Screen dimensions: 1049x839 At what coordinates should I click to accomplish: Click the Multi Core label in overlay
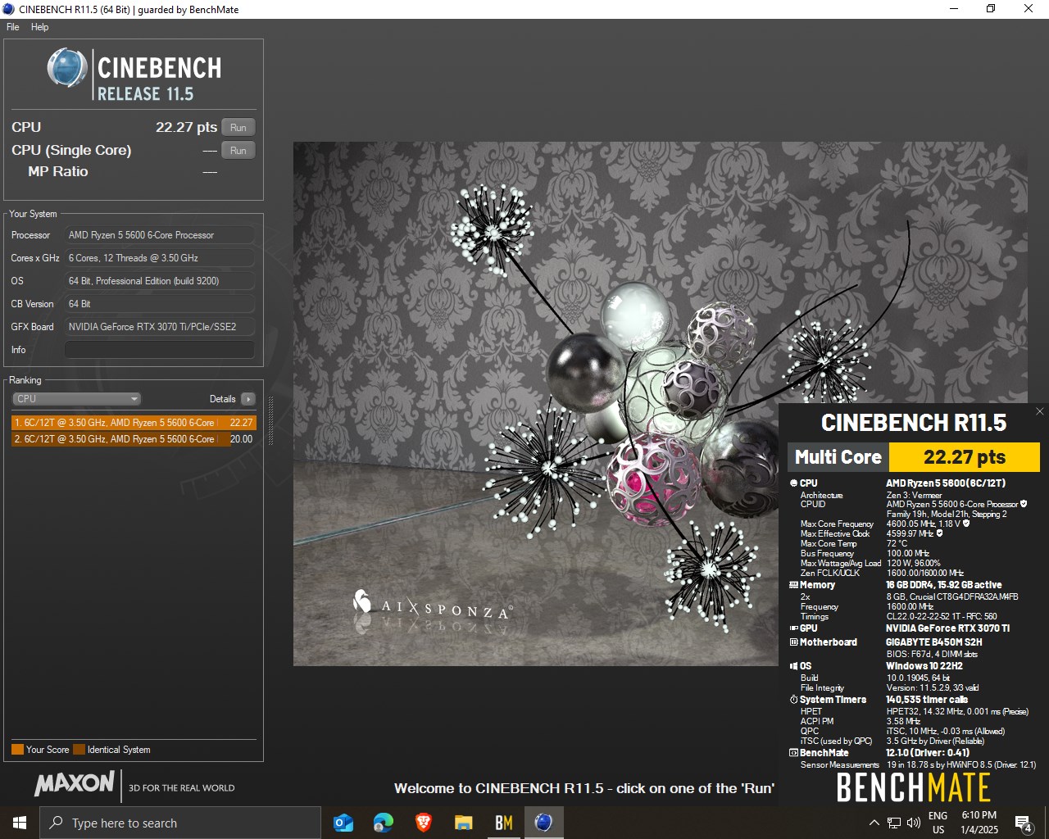pyautogui.click(x=838, y=457)
